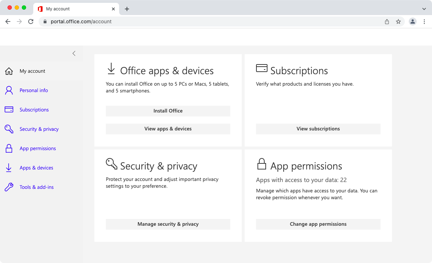Screen dimensions: 432x263
Task: Click the download arrow icon in sidebar
Action: tap(9, 168)
